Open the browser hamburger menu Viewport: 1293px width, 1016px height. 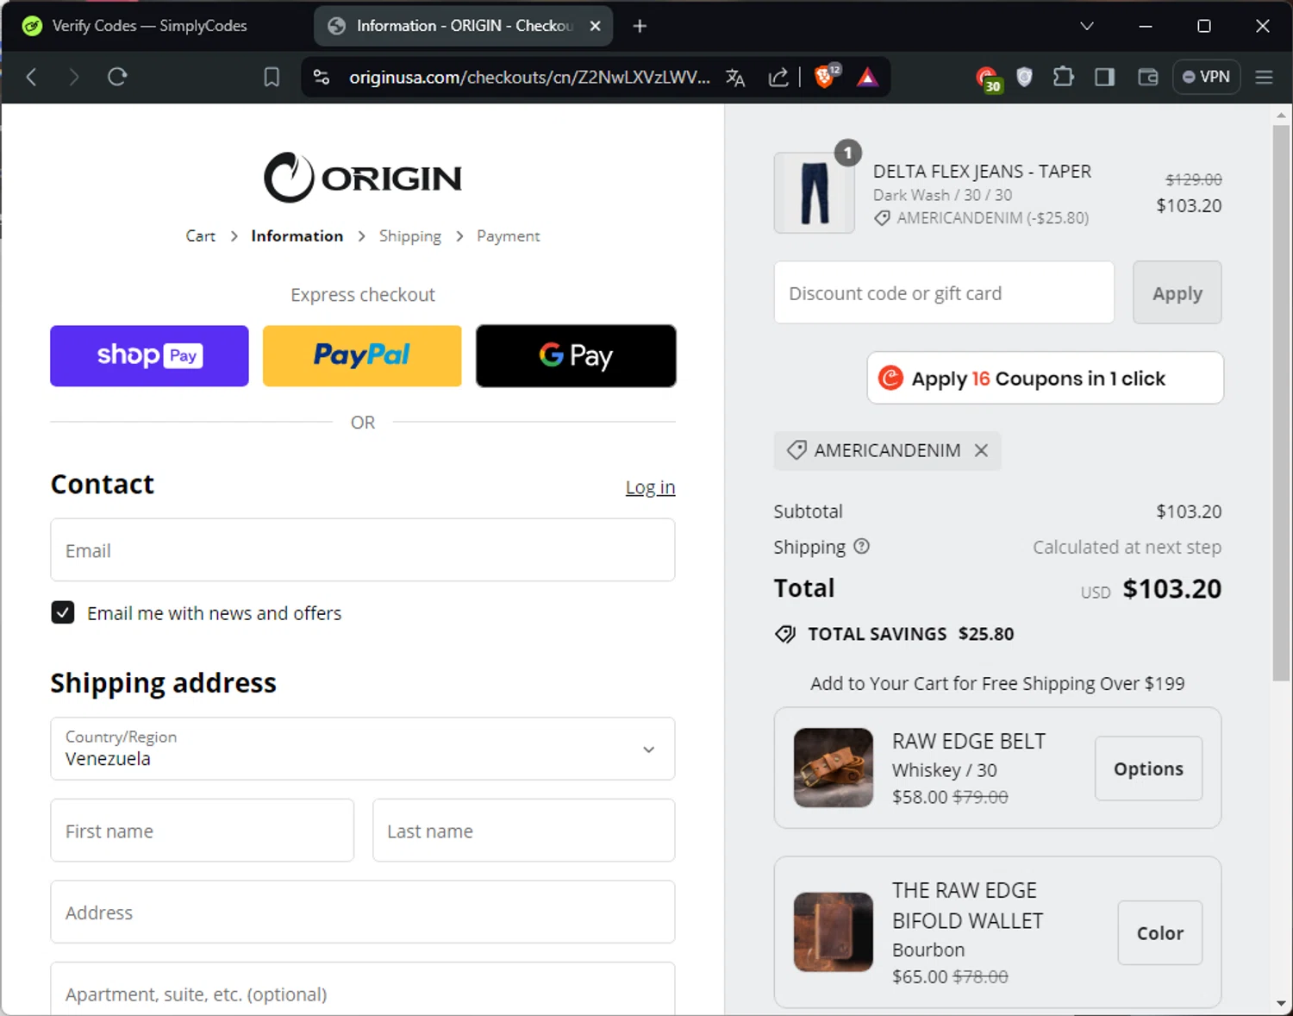(x=1264, y=78)
